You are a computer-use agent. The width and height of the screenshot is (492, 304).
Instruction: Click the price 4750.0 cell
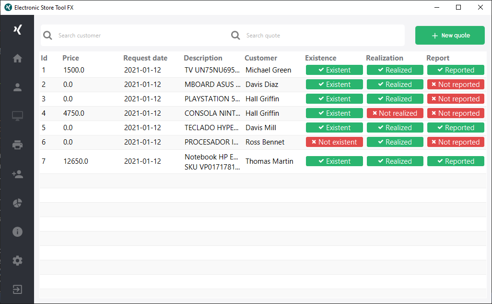point(74,113)
